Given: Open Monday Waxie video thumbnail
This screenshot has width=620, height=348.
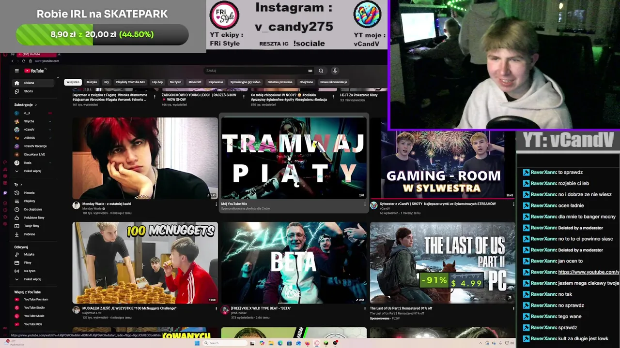Looking at the screenshot, I should (x=145, y=158).
